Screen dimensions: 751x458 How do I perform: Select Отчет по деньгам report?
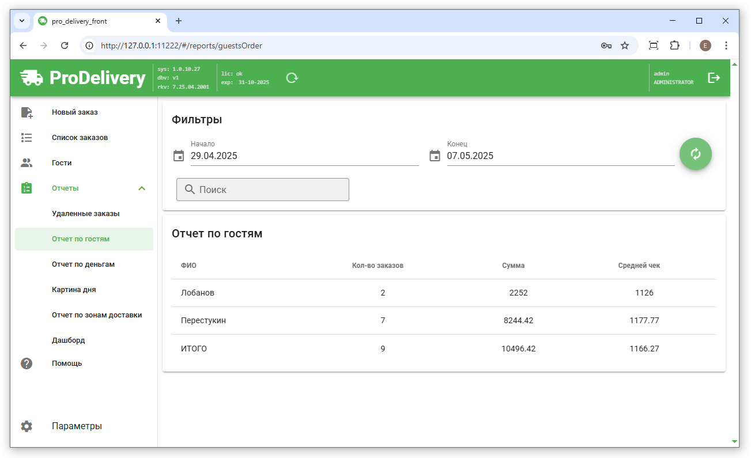pos(83,264)
